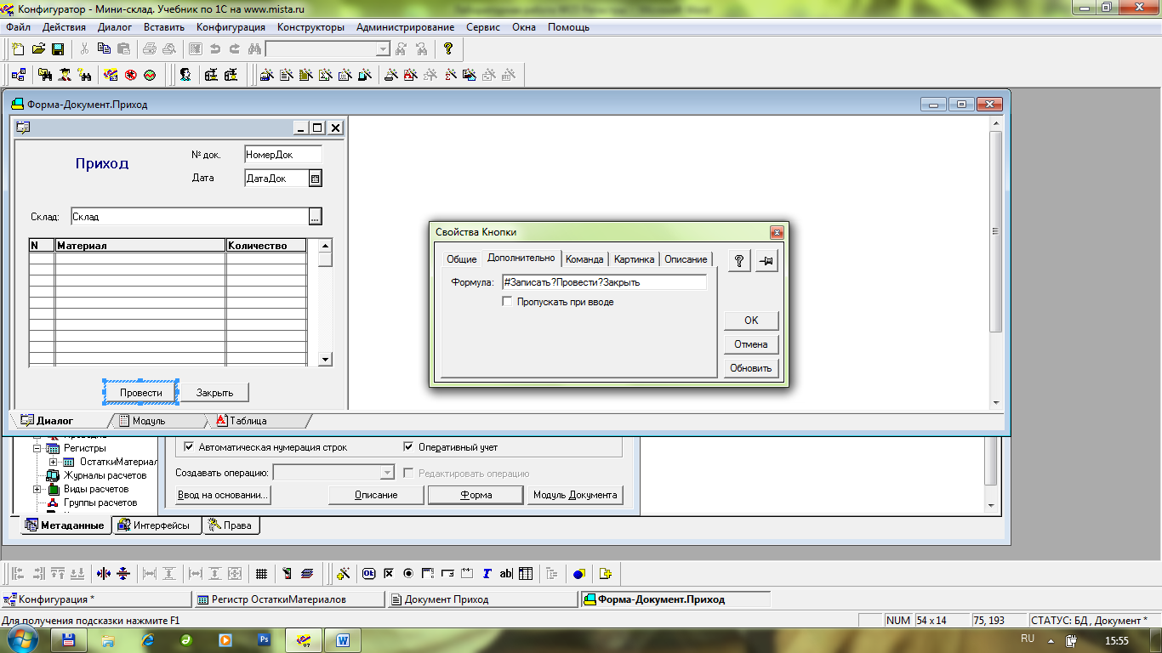The height and width of the screenshot is (653, 1162).
Task: Click the pin icon in Свойства Кнопки dialog
Action: (766, 262)
